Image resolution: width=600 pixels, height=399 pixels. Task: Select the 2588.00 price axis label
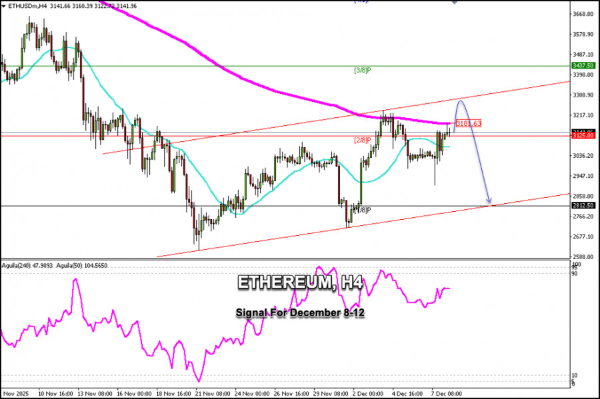(583, 257)
